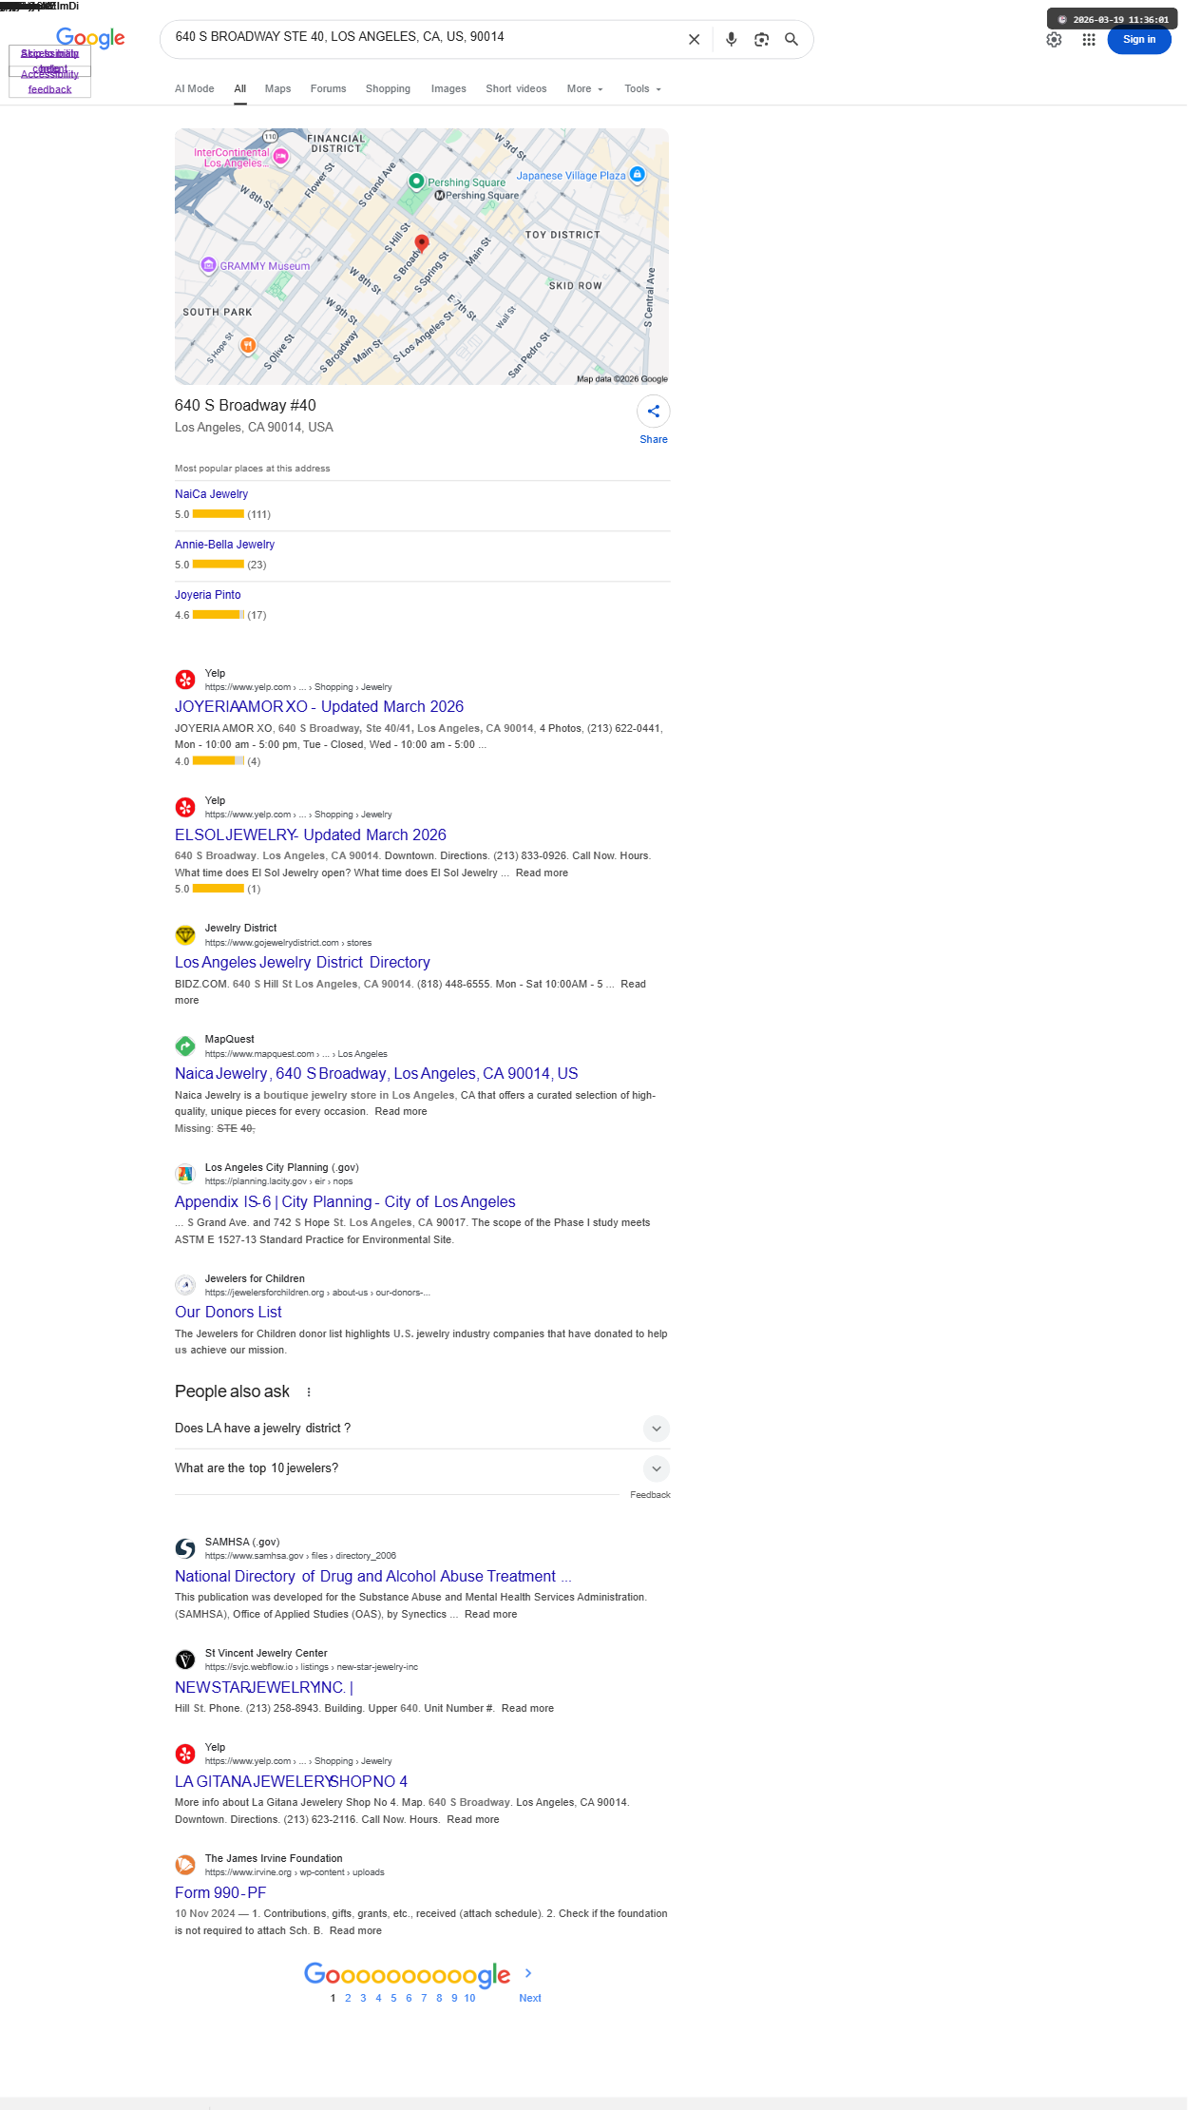Switch to the AI Mode tab
1201x2110 pixels.
tap(194, 88)
